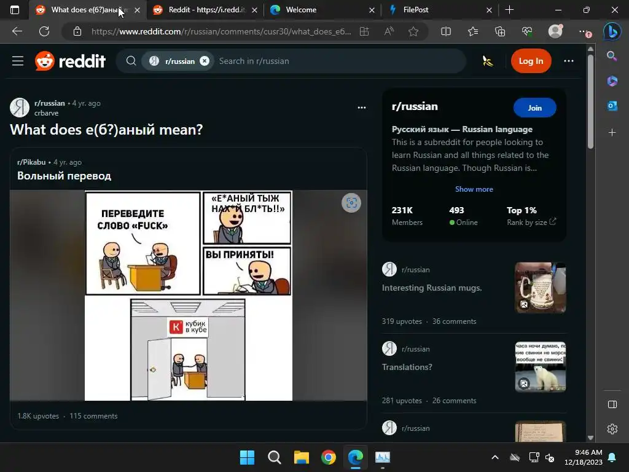The image size is (629, 472).
Task: Remove the r/russian search filter chip
Action: click(205, 61)
